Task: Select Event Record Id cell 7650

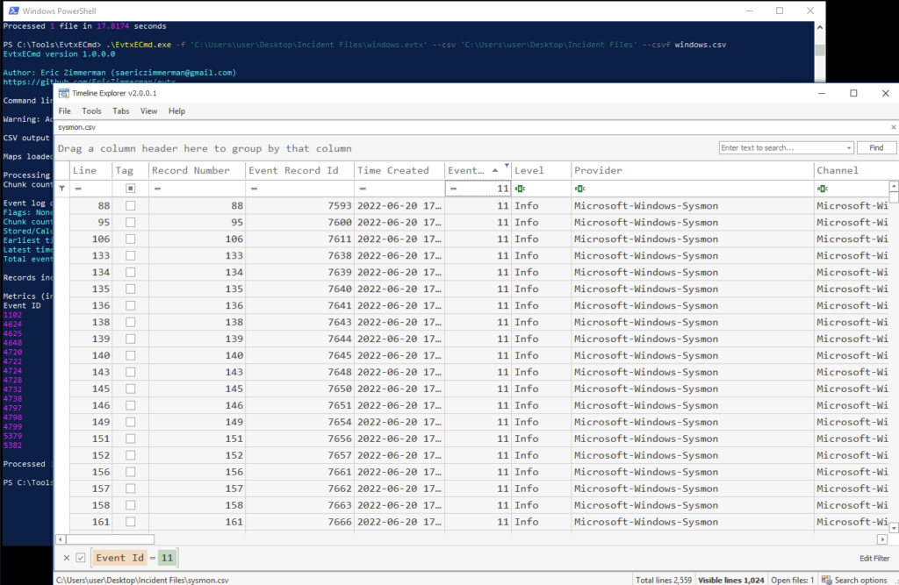Action: (x=299, y=389)
